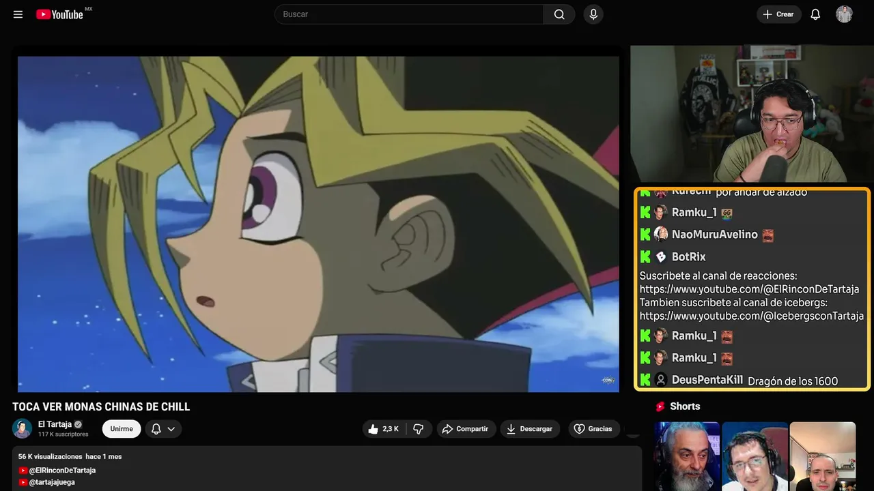
Task: Open the YouTube guide hamburger menu
Action: [18, 14]
